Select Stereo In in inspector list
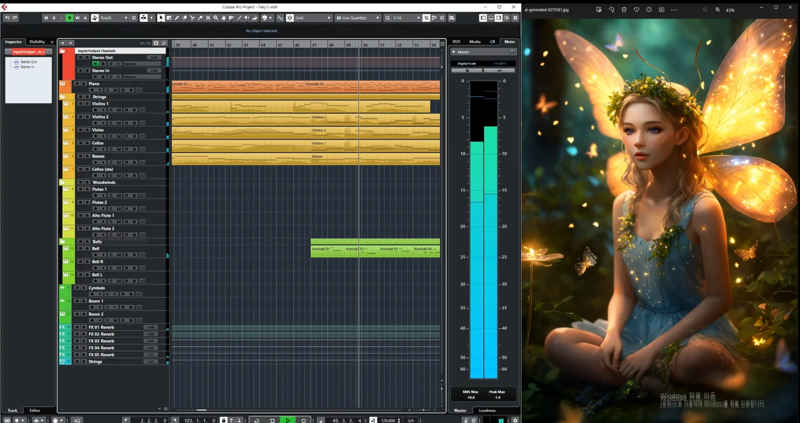800x423 pixels. pyautogui.click(x=27, y=66)
